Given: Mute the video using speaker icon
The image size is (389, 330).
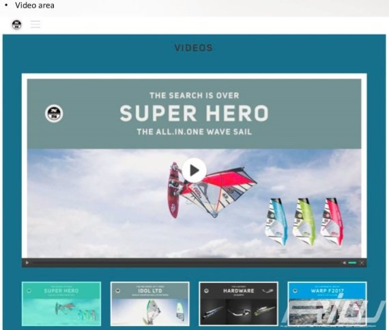Looking at the screenshot, I should 344,262.
